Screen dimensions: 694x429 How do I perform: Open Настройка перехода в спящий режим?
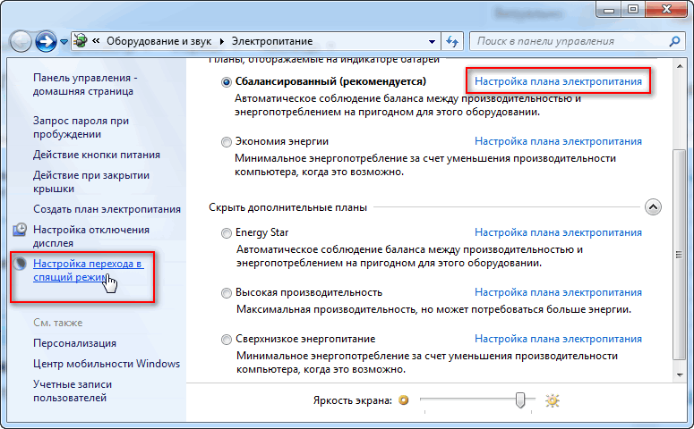click(x=89, y=271)
